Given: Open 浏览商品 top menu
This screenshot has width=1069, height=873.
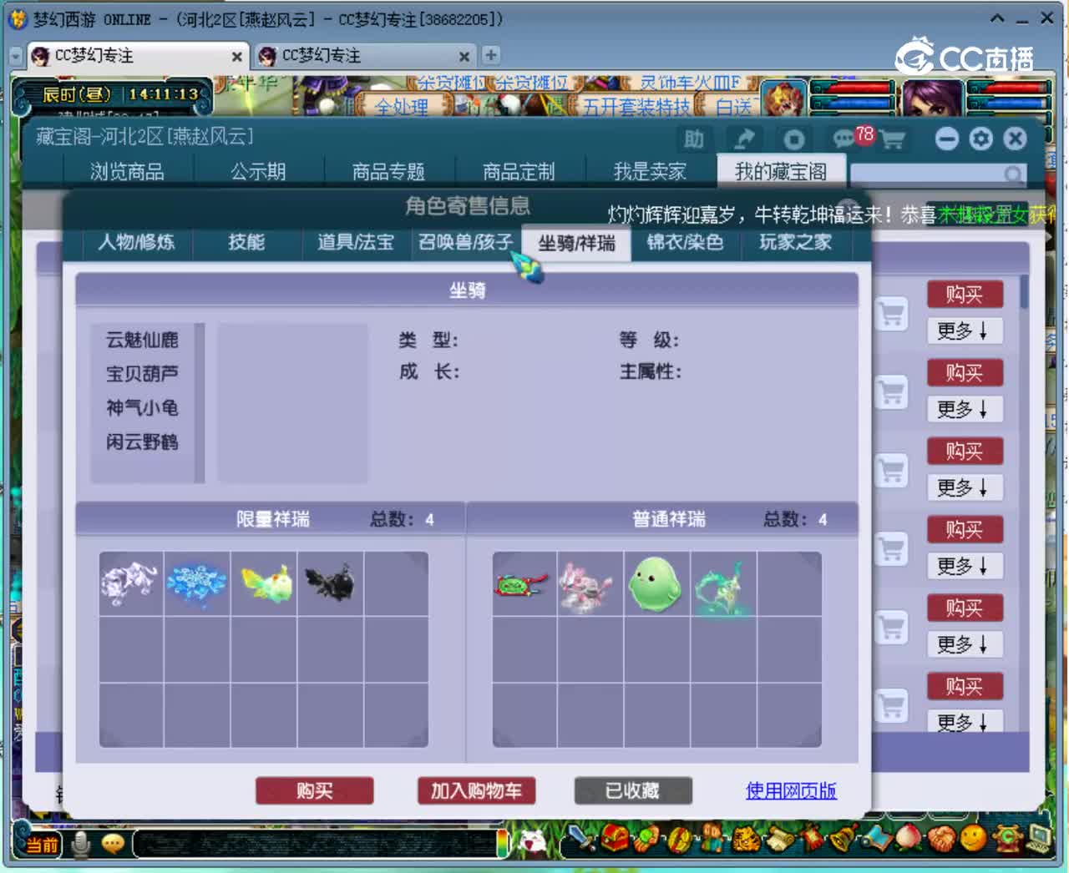Looking at the screenshot, I should coord(127,172).
